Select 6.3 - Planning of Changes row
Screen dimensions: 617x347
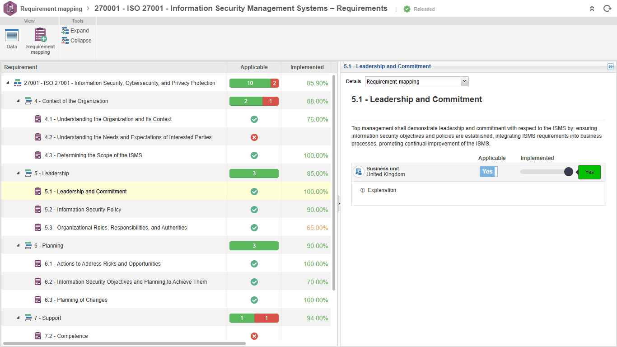166,300
